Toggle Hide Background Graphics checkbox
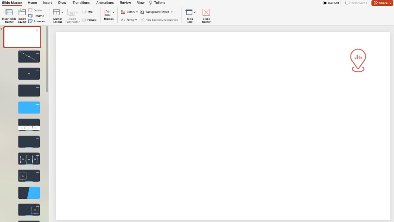394x222 pixels. 142,20
